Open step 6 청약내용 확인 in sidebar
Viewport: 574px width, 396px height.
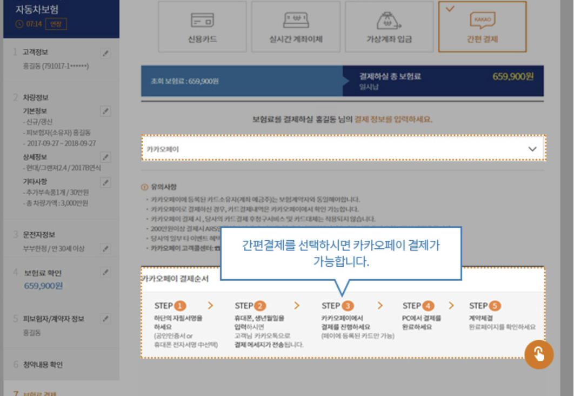tap(43, 365)
